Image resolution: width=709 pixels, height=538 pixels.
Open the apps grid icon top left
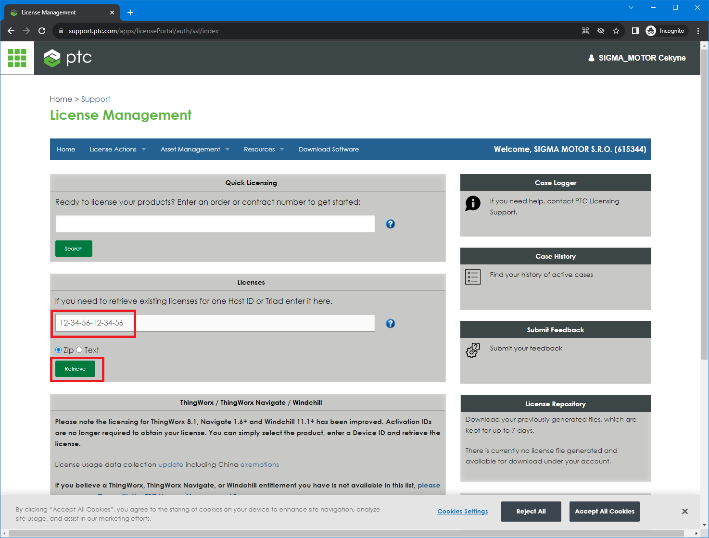17,58
